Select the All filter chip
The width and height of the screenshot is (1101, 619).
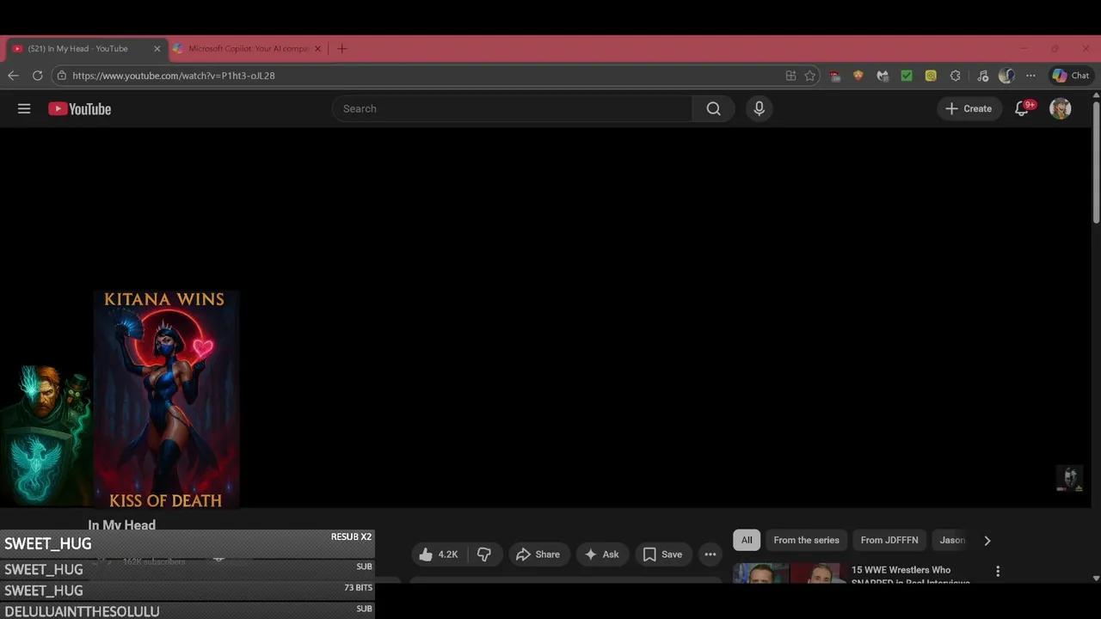coord(747,540)
